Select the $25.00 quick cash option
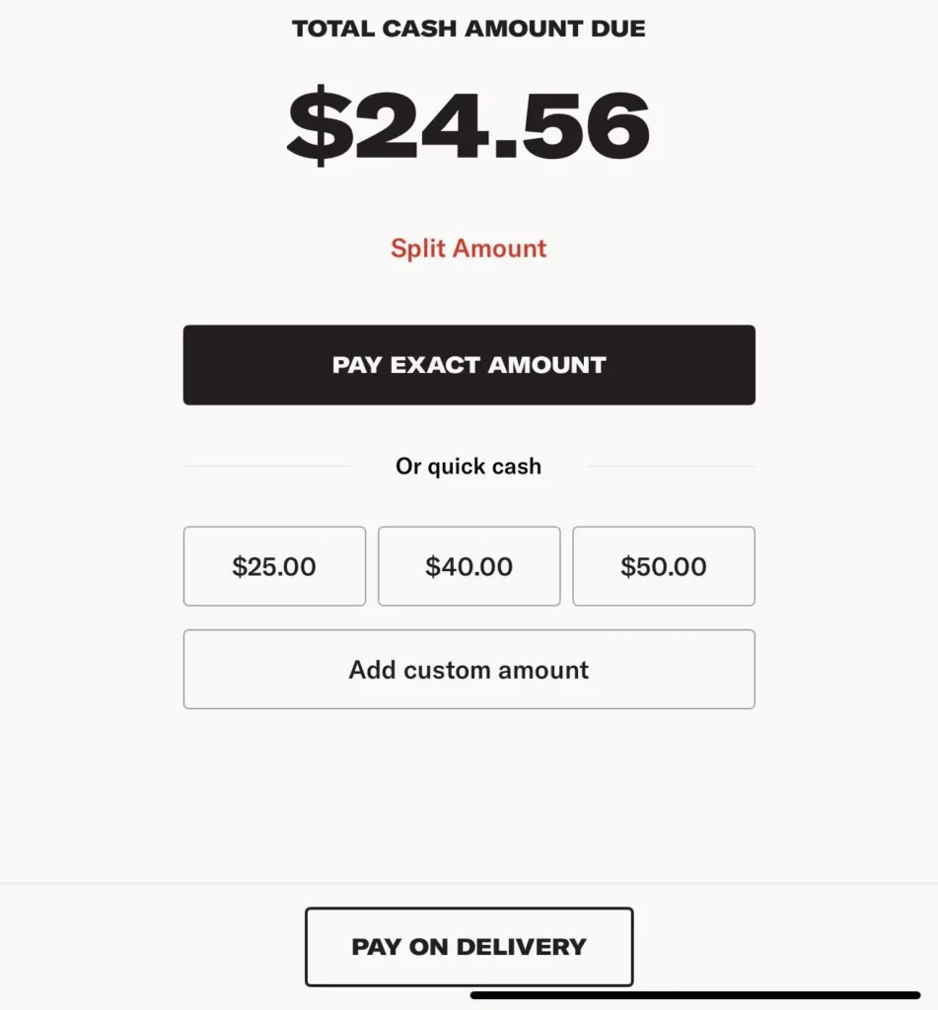 pyautogui.click(x=274, y=566)
